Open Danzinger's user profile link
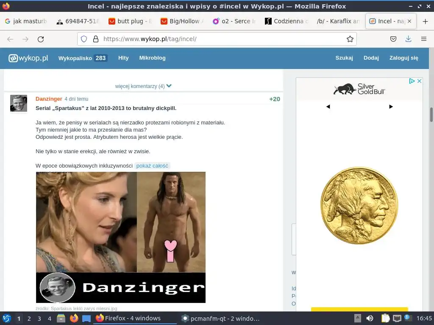The image size is (434, 325). [49, 99]
